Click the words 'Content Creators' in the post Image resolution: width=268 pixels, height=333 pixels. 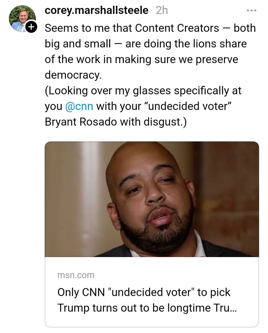coord(177,28)
